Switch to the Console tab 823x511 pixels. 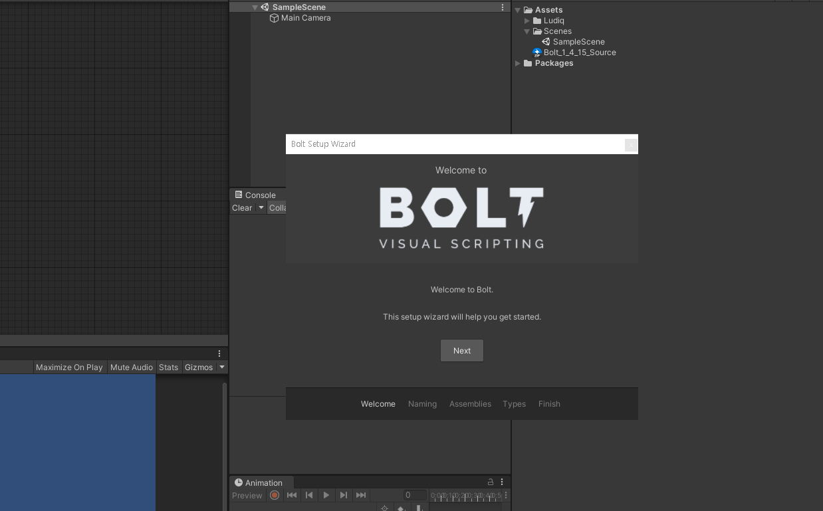point(255,195)
